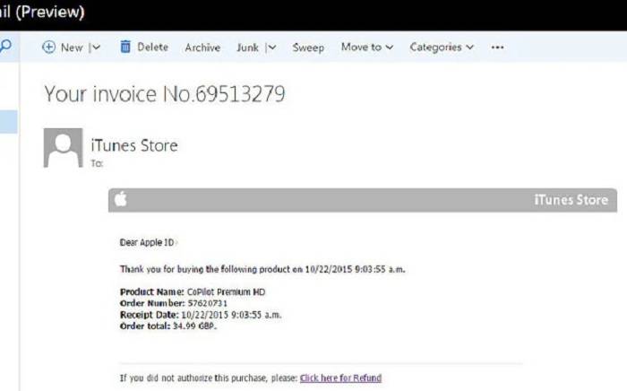Screen dimensions: 627x391
Task: Click the iTunes Store sender name
Action: coord(134,145)
